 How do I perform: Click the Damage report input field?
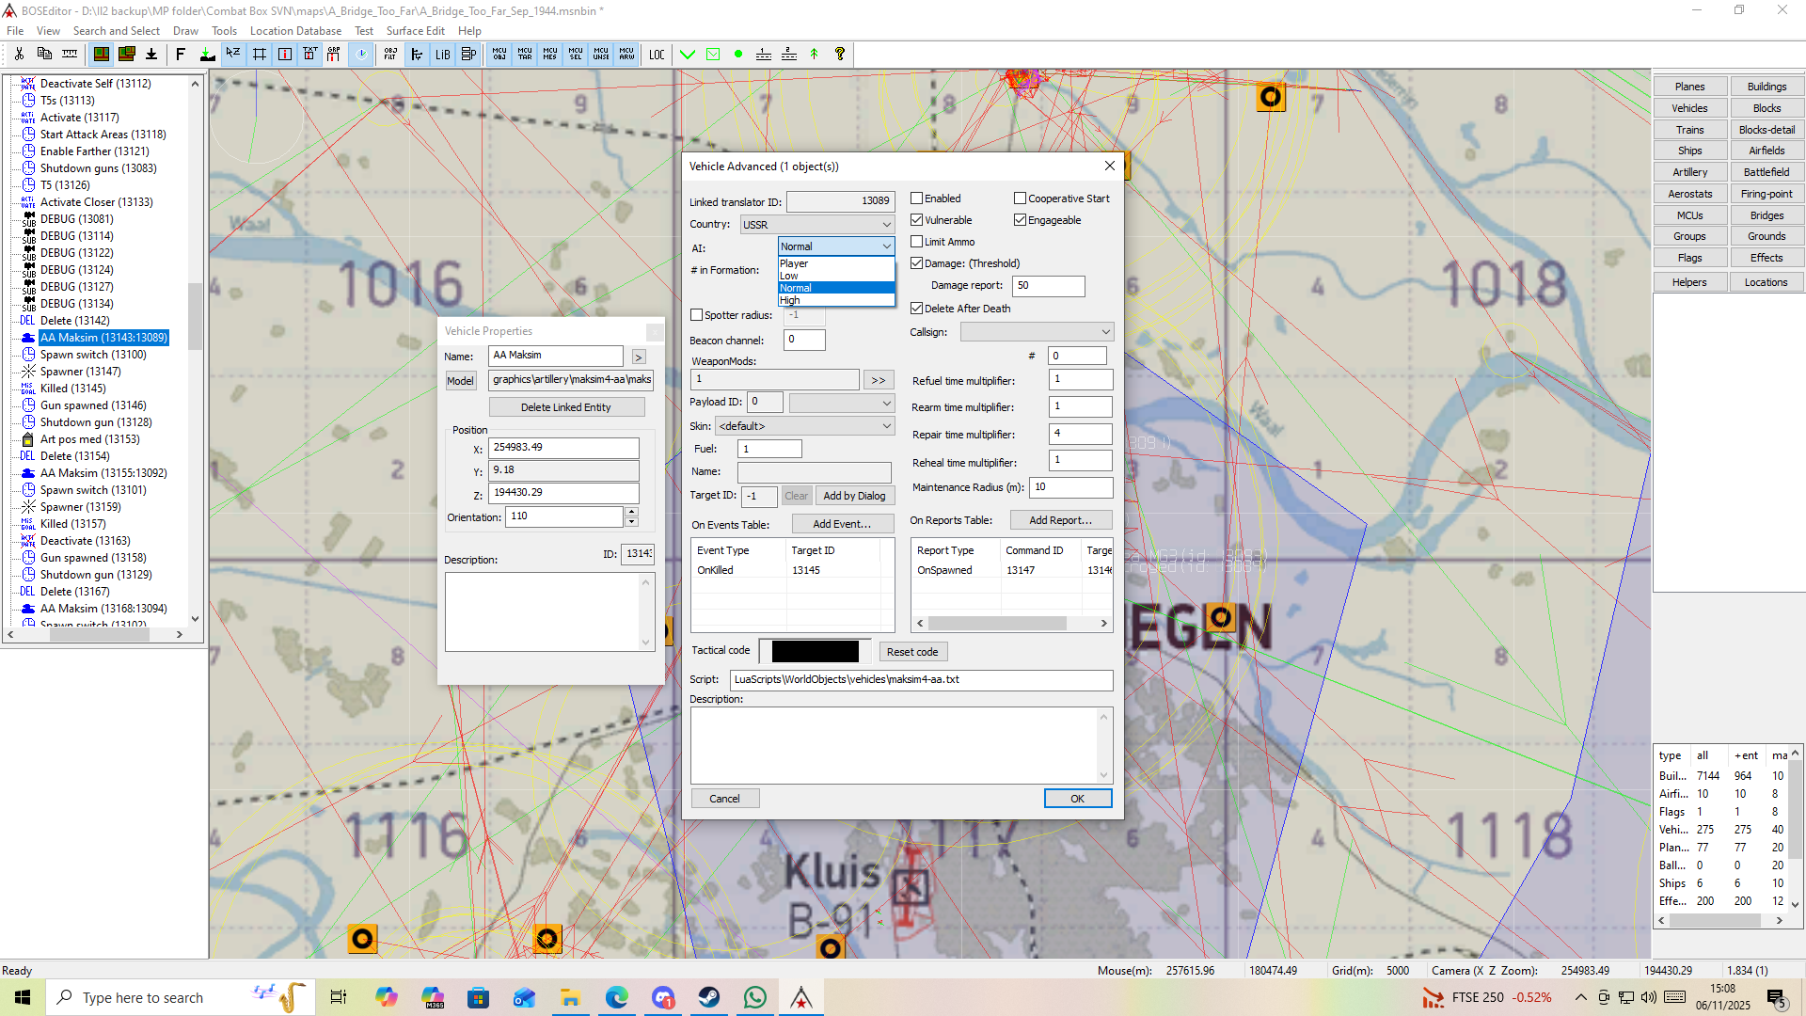coord(1048,286)
